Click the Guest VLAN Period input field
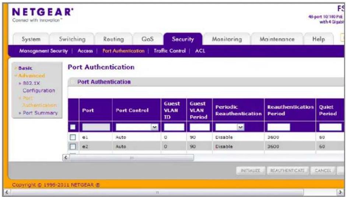This screenshot has height=197, width=346. [200, 127]
